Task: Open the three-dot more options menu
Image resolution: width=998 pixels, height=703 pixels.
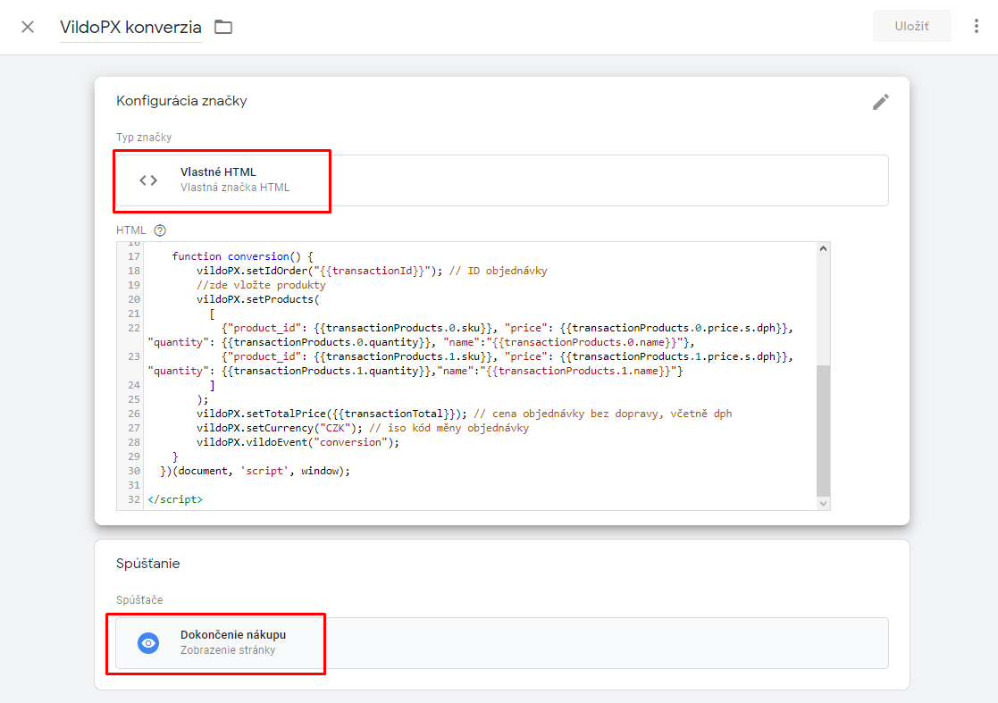Action: pos(977,26)
